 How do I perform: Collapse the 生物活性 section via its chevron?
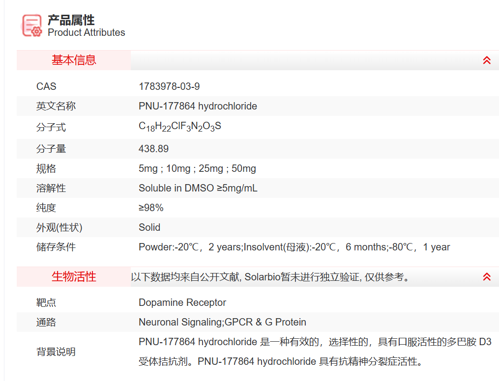click(487, 276)
